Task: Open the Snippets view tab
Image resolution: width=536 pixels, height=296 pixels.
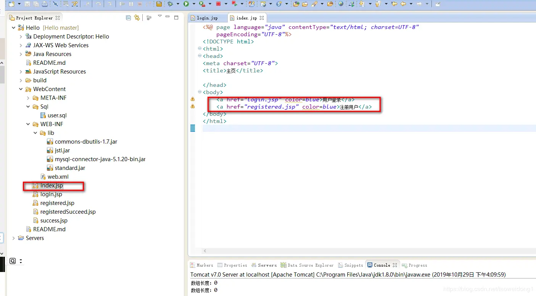Action: click(350, 265)
